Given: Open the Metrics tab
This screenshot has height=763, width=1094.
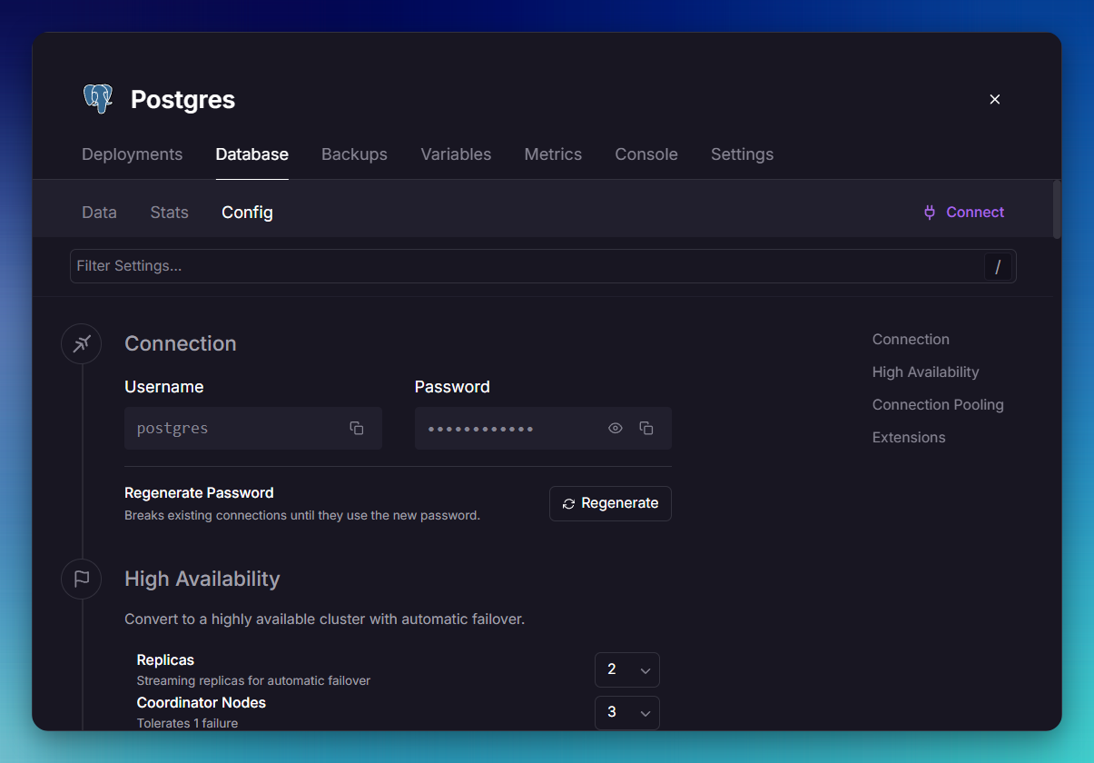Looking at the screenshot, I should 553,154.
